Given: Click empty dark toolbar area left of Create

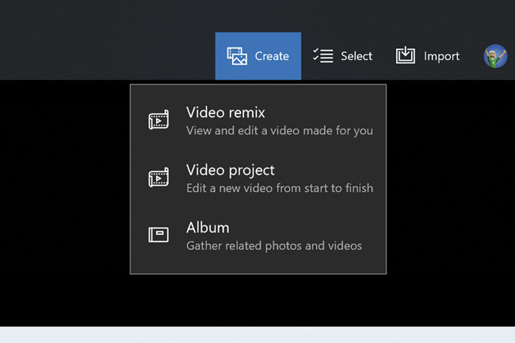Looking at the screenshot, I should pyautogui.click(x=103, y=47).
